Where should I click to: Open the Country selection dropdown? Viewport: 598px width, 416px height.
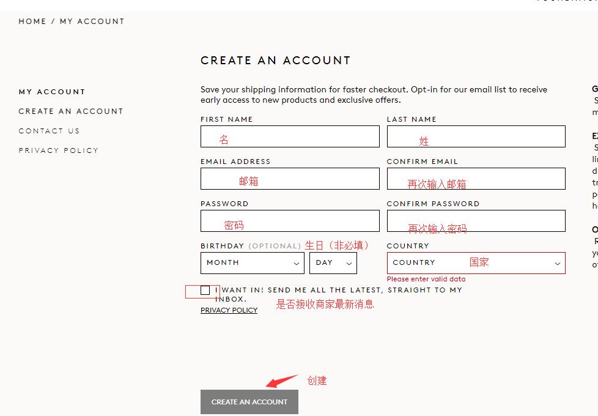(476, 263)
